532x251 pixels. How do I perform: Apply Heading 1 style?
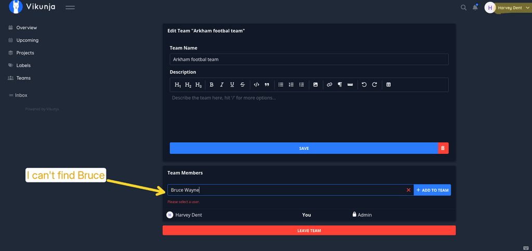(178, 85)
